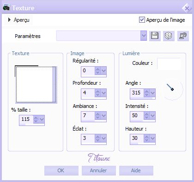This screenshot has height=182, width=194.
Task: Click the Angle value field
Action: 137,93
